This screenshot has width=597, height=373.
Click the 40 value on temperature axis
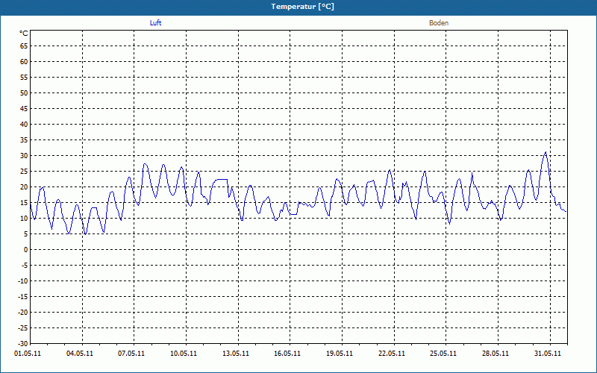coord(24,125)
